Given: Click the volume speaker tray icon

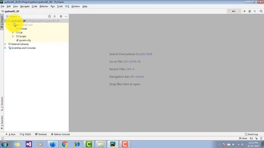Looking at the screenshot, I should [x=243, y=144].
